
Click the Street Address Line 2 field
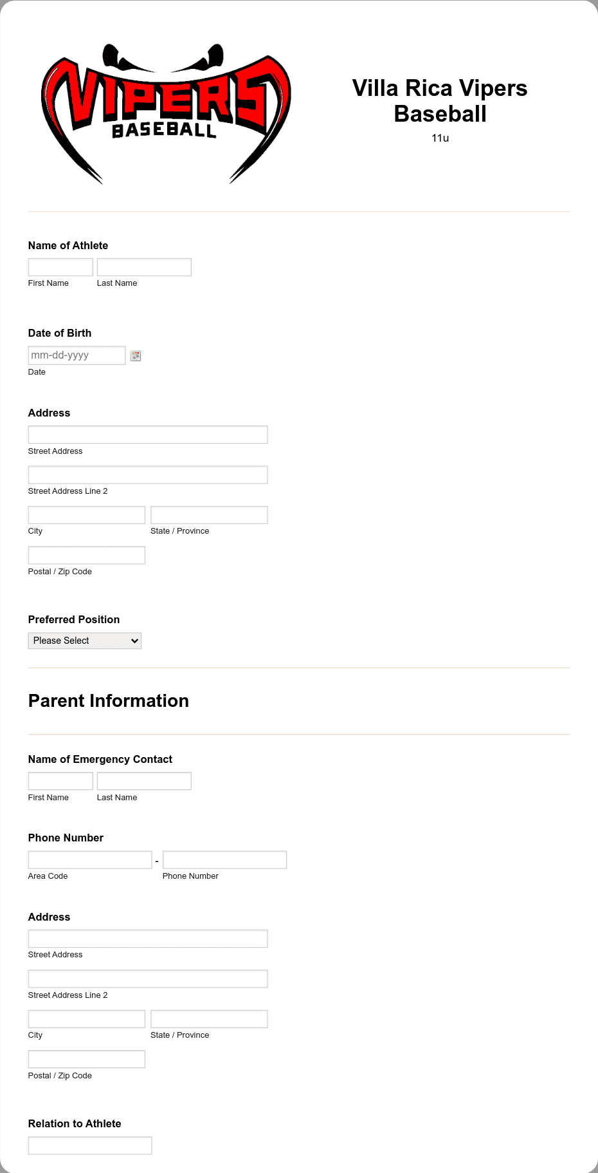[147, 474]
